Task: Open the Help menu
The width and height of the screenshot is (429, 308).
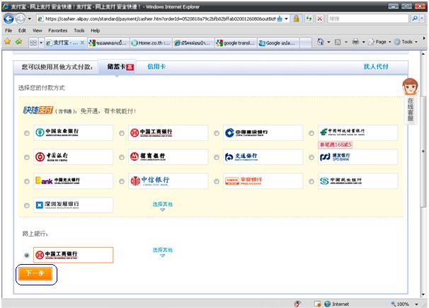Action: 95,30
